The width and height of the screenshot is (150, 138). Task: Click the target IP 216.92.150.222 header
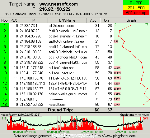tap(55, 9)
